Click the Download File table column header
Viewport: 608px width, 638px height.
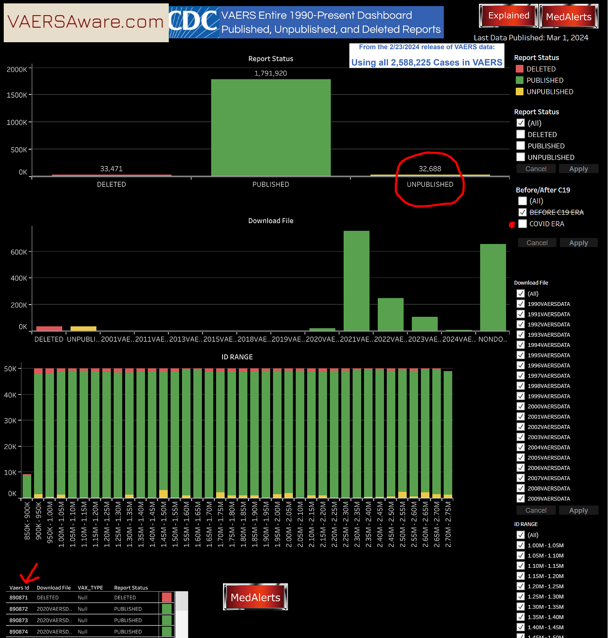click(x=54, y=587)
